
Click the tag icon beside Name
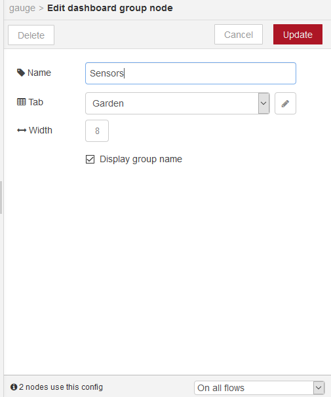point(21,73)
